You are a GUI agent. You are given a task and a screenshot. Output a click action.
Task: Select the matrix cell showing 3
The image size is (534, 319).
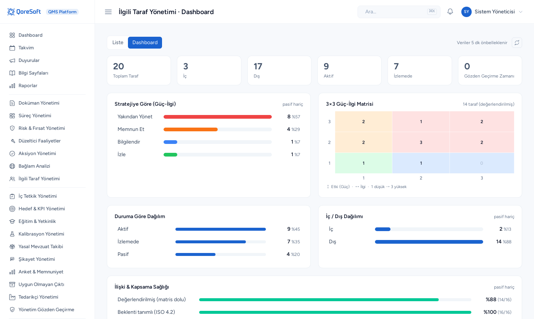tap(421, 142)
